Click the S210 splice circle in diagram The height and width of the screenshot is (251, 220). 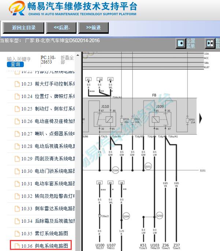160,216
